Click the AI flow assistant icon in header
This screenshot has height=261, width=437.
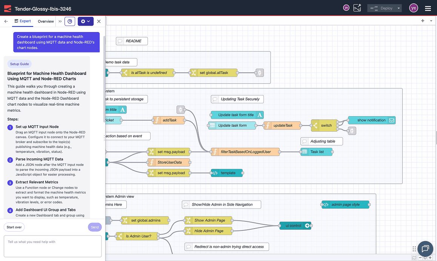click(357, 8)
